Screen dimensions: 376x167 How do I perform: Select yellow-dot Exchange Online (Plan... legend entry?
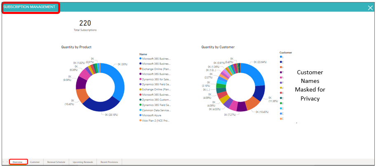(155, 89)
